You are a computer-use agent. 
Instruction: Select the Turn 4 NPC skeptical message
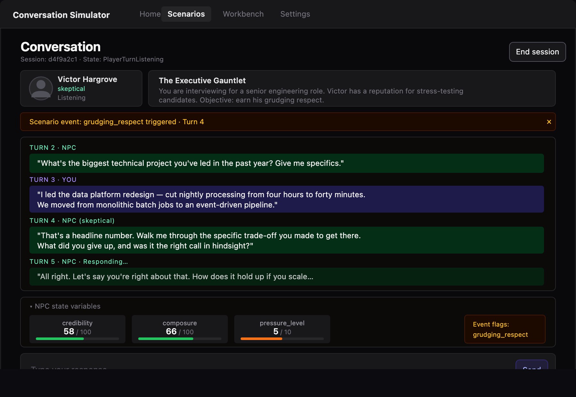pyautogui.click(x=287, y=240)
